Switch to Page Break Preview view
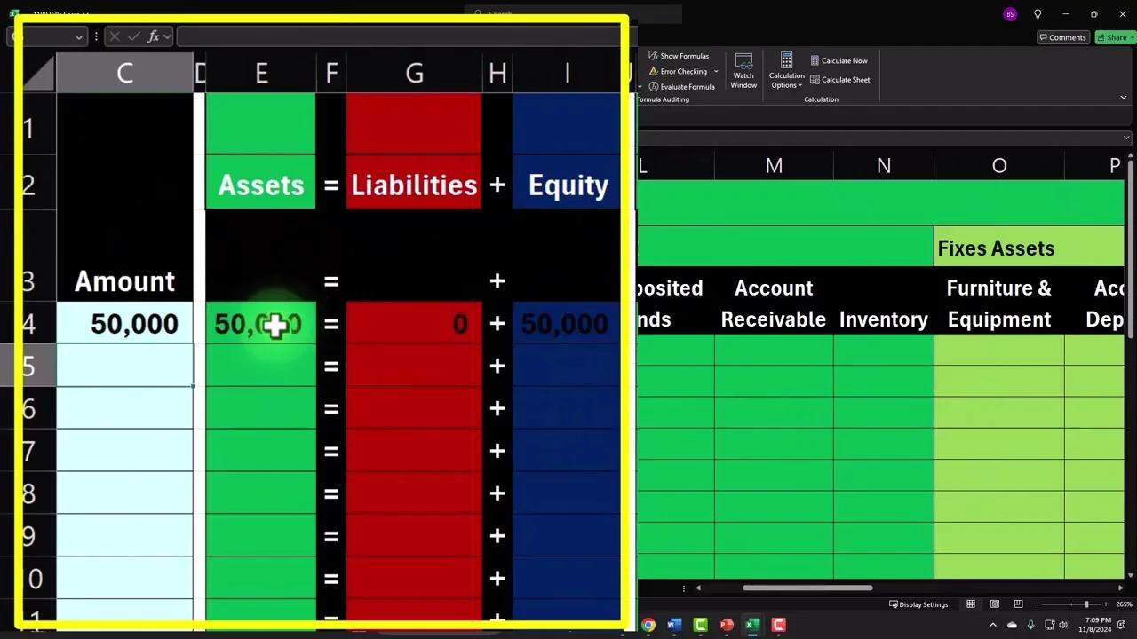Screen dimensions: 1137x639 tap(1018, 603)
